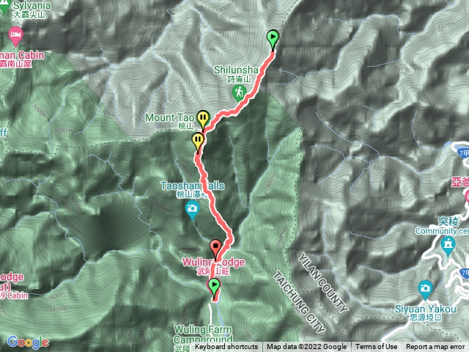Open the Siyuan Yakou camera icon
469x352 pixels.
pyautogui.click(x=425, y=289)
